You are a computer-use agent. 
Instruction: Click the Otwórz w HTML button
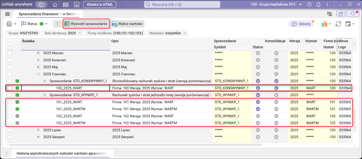[100, 5]
